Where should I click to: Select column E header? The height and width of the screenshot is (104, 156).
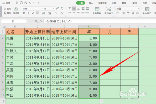click(89, 26)
